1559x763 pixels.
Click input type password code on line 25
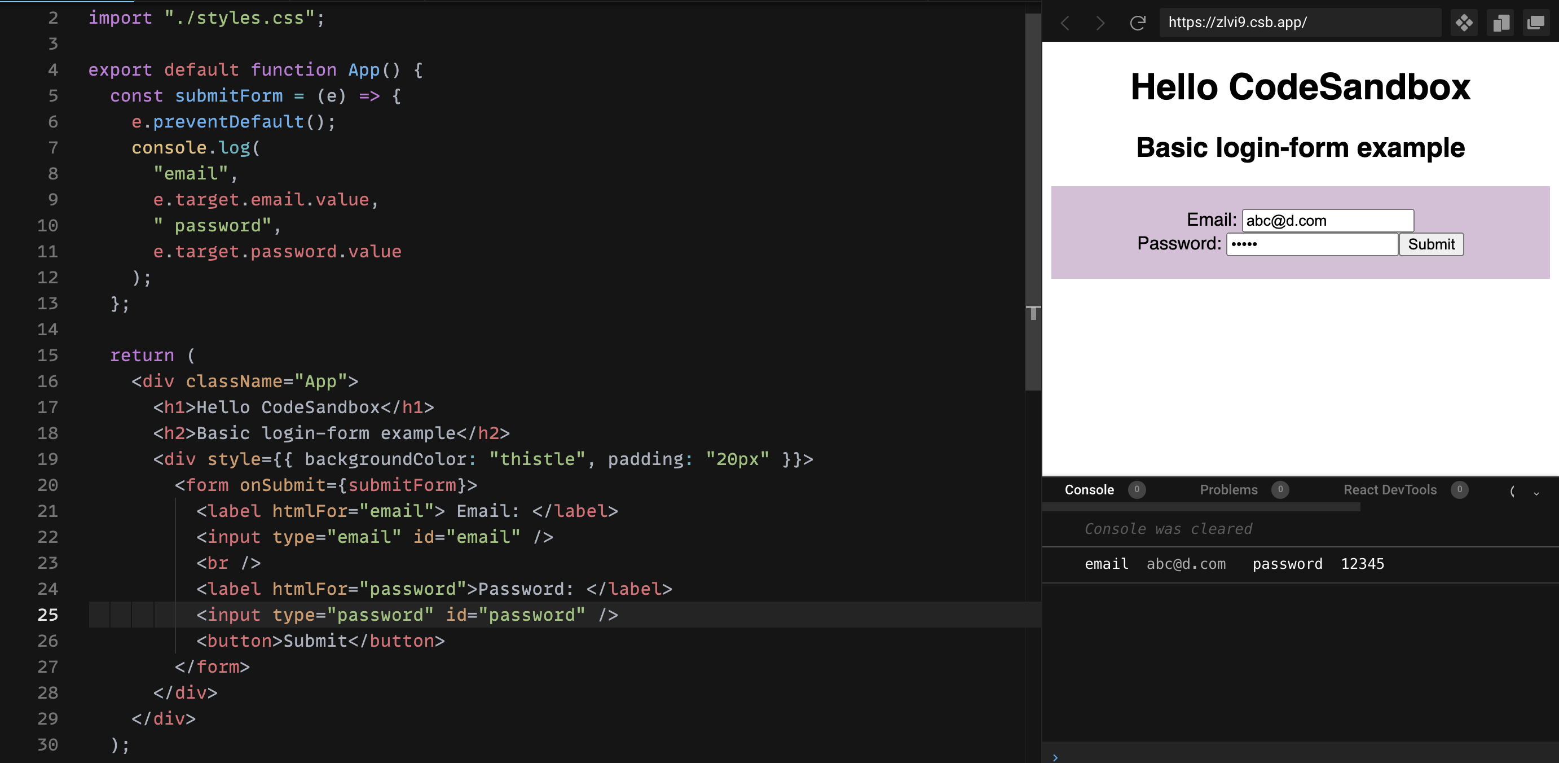point(407,615)
